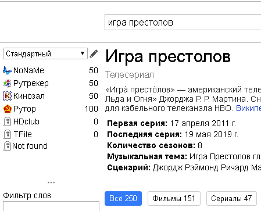Viewport: 261px width, 211px height.
Task: Click the Рутрекер result count 50
Action: (94, 83)
